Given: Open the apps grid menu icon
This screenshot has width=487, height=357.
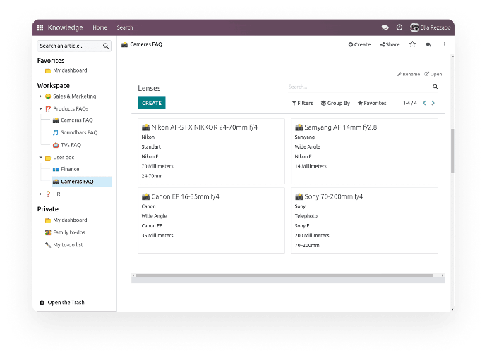Looking at the screenshot, I should 40,27.
